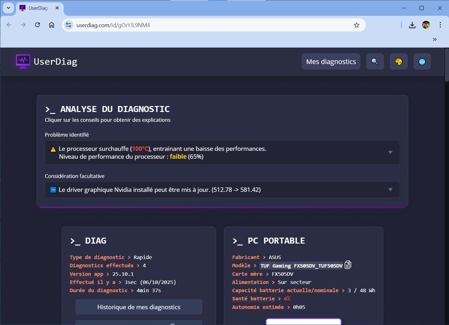Open the tab search dropdown arrow
The width and height of the screenshot is (449, 325).
(9, 8)
